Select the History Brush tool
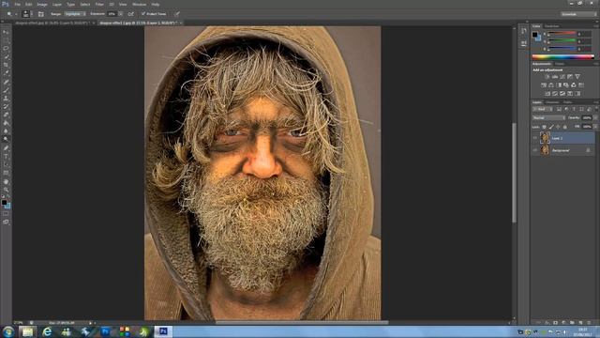 [x=6, y=106]
